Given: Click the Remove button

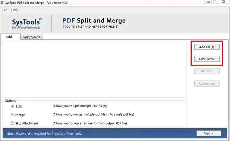Looking at the screenshot, I should [207, 71].
